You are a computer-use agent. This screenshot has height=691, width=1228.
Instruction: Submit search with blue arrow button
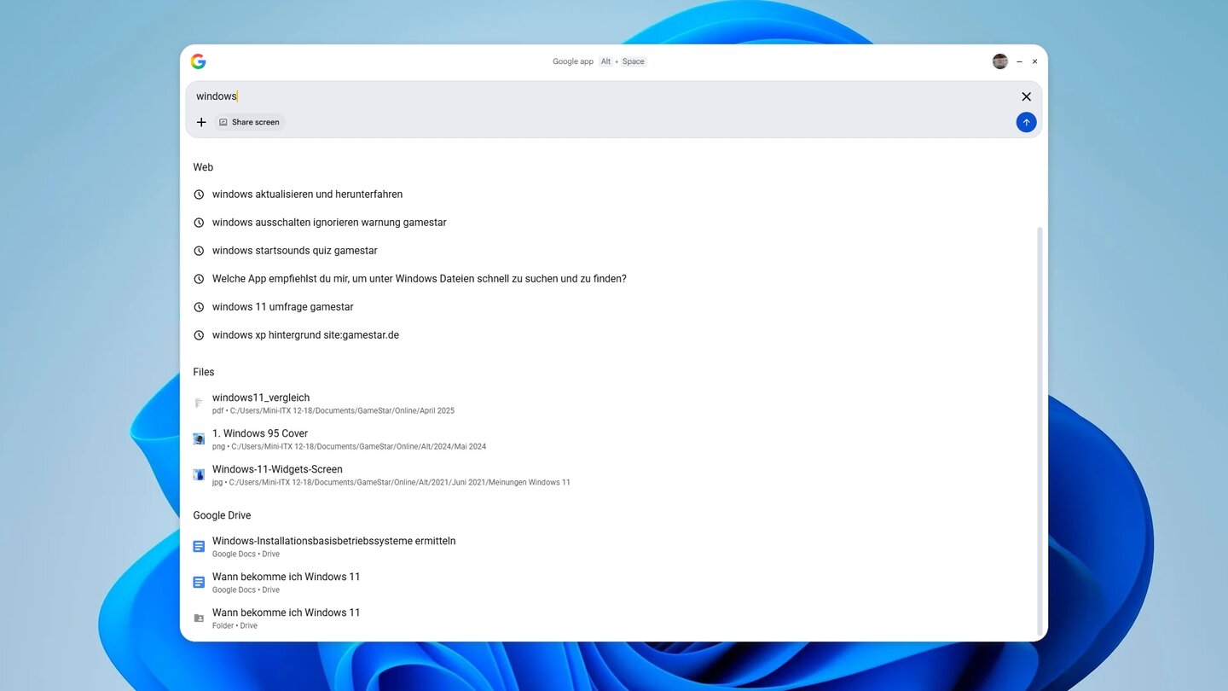[x=1026, y=122]
